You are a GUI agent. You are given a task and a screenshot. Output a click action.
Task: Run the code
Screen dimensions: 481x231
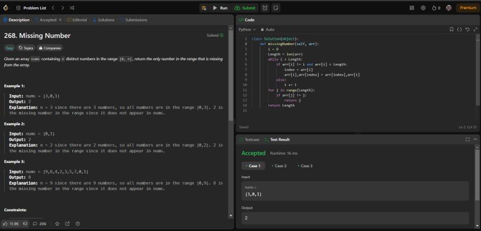[220, 8]
